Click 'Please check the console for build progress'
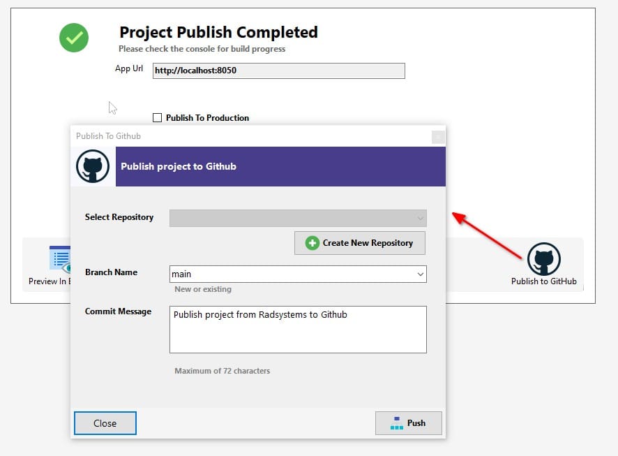Image resolution: width=618 pixels, height=456 pixels. pyautogui.click(x=202, y=49)
